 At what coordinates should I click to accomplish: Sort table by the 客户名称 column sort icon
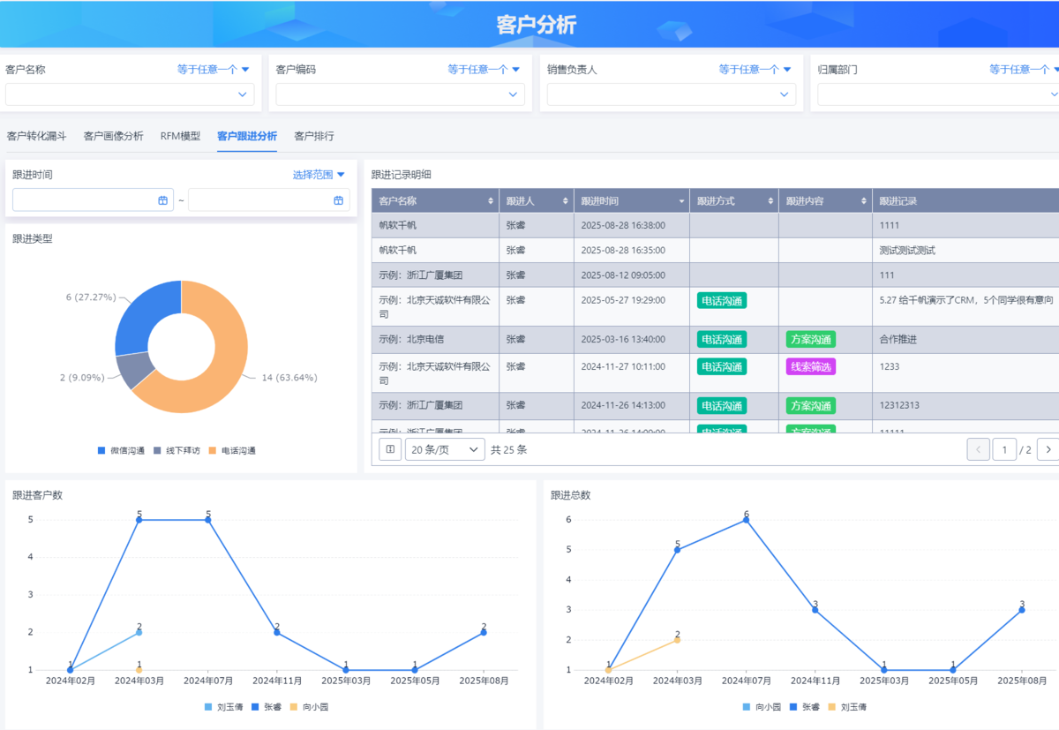tap(491, 201)
